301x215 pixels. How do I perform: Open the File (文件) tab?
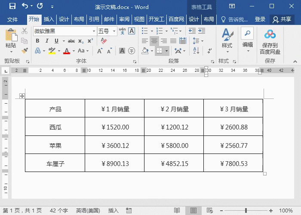click(12, 19)
